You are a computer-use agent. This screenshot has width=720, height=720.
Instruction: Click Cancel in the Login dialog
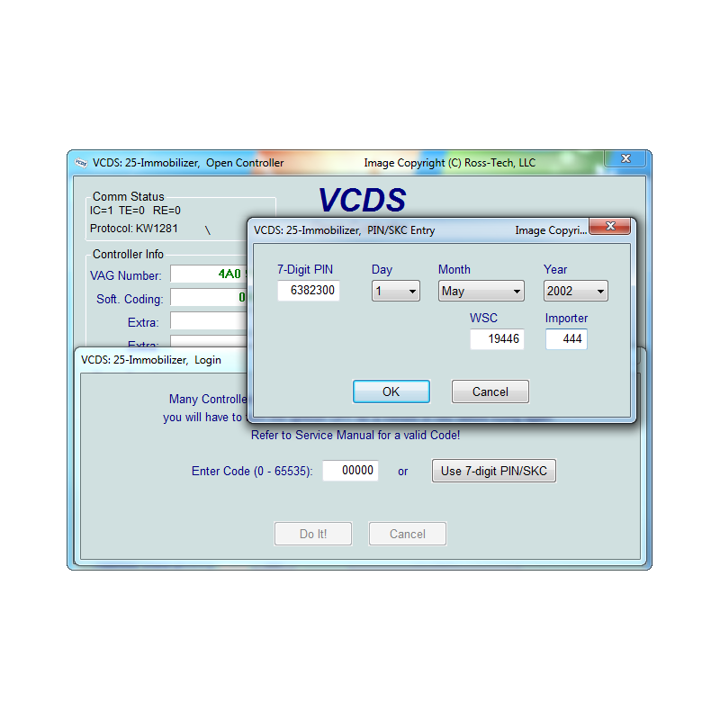coord(407,534)
